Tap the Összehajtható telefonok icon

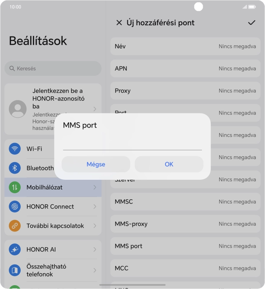15,270
